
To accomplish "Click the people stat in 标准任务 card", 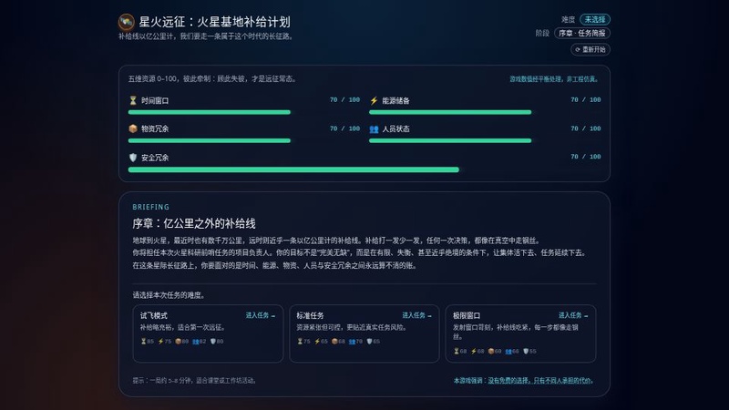I will pos(355,341).
